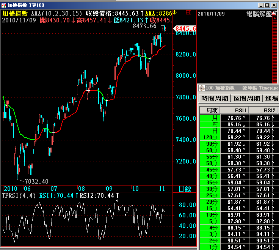Select the 月 period row
The image size is (279, 250).
coord(210,118)
